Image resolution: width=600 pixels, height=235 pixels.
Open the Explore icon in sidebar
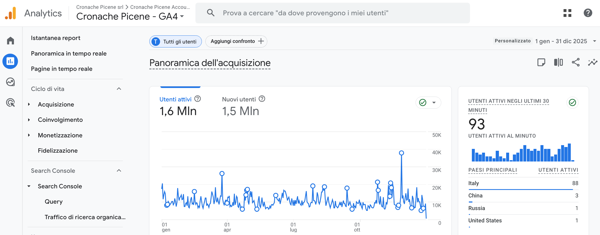tap(10, 82)
